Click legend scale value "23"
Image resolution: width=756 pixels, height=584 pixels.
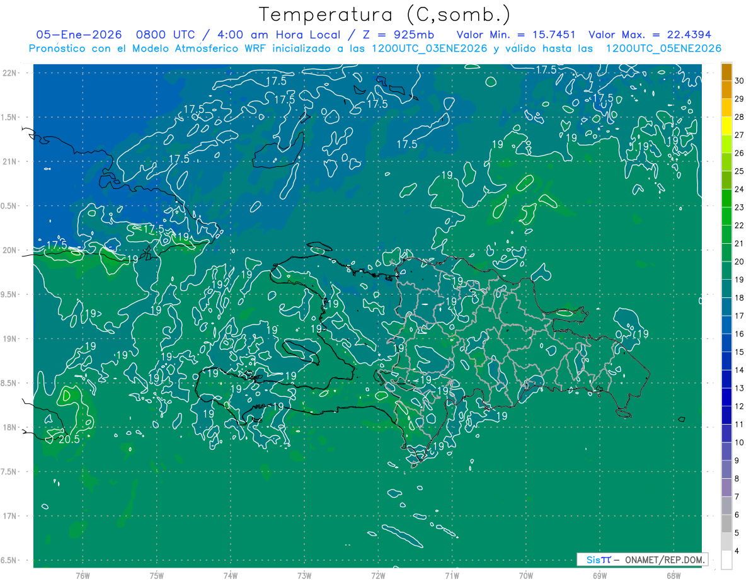pos(740,207)
